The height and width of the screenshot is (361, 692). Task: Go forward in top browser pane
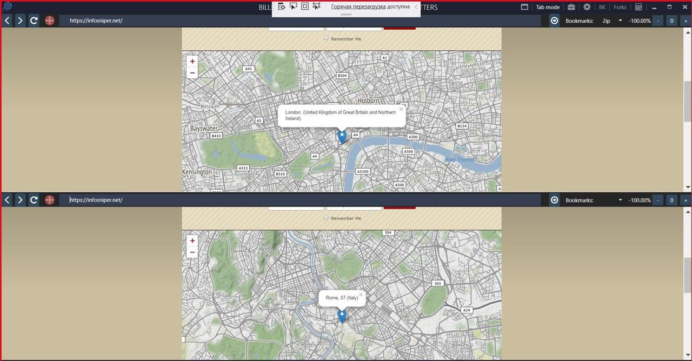(x=20, y=21)
